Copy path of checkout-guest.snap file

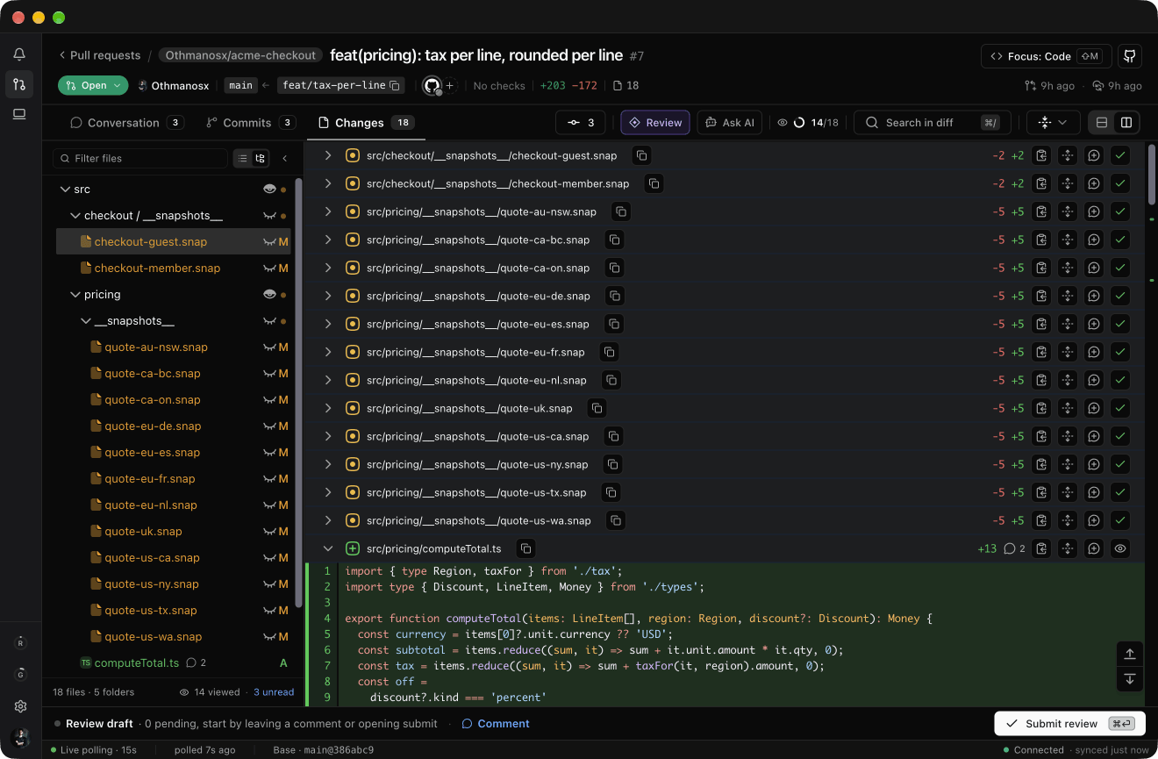pos(641,155)
